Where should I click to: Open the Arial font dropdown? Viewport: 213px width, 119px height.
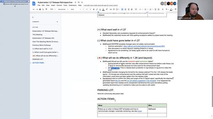pyautogui.click(x=76, y=9)
